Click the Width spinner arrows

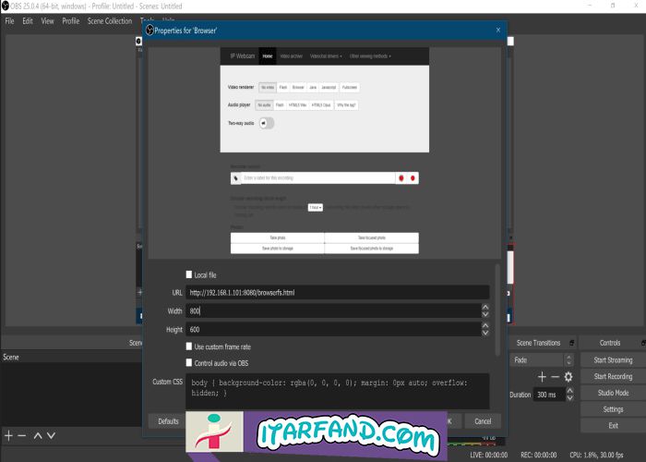[485, 310]
